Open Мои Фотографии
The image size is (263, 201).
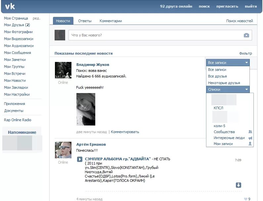[x=18, y=32]
